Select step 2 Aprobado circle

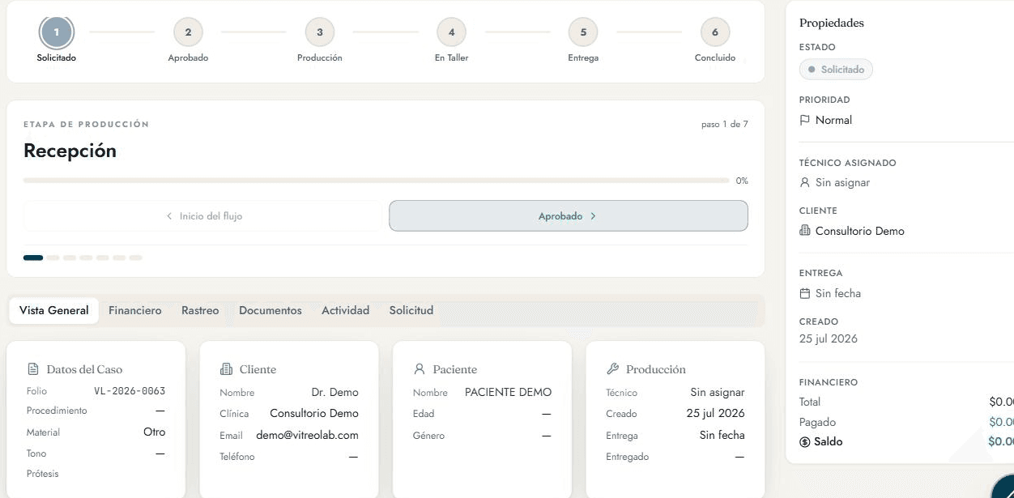188,32
